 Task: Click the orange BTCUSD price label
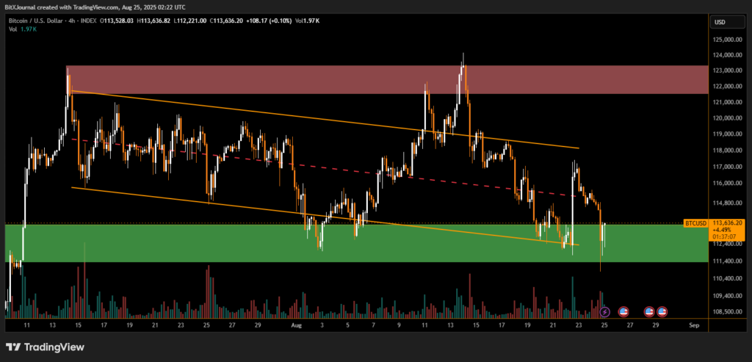pyautogui.click(x=695, y=222)
